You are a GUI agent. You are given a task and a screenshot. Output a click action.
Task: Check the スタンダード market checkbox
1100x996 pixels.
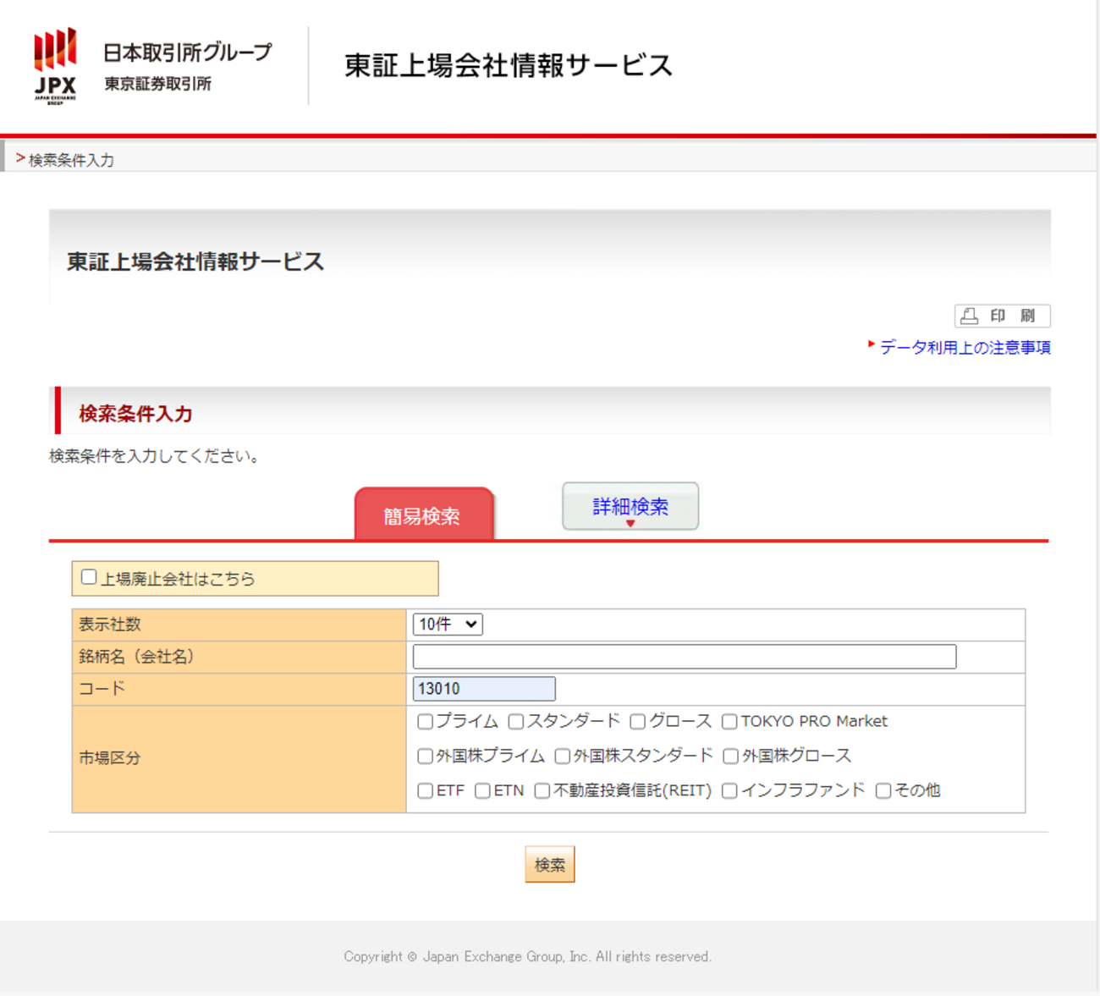(515, 721)
